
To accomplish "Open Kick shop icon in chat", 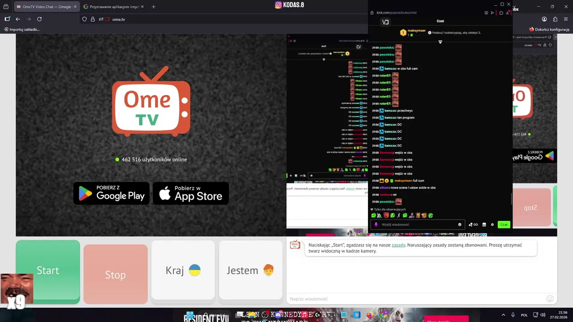I will pyautogui.click(x=484, y=225).
